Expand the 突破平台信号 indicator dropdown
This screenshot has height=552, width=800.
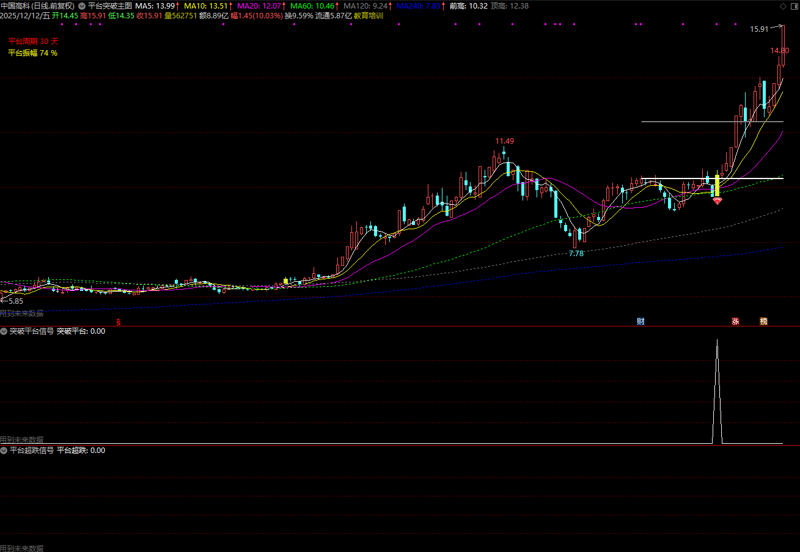(x=4, y=331)
